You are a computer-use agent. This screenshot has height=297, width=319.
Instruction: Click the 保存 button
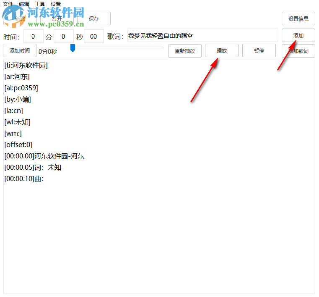coord(94,18)
